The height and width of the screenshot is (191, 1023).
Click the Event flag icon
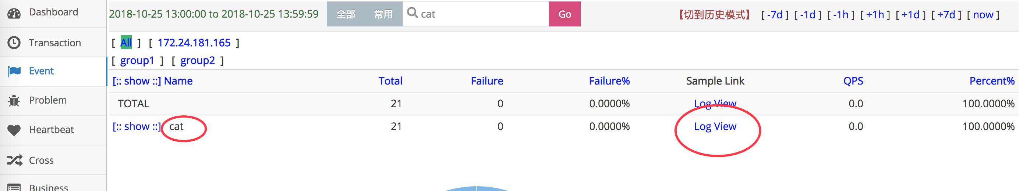[14, 71]
